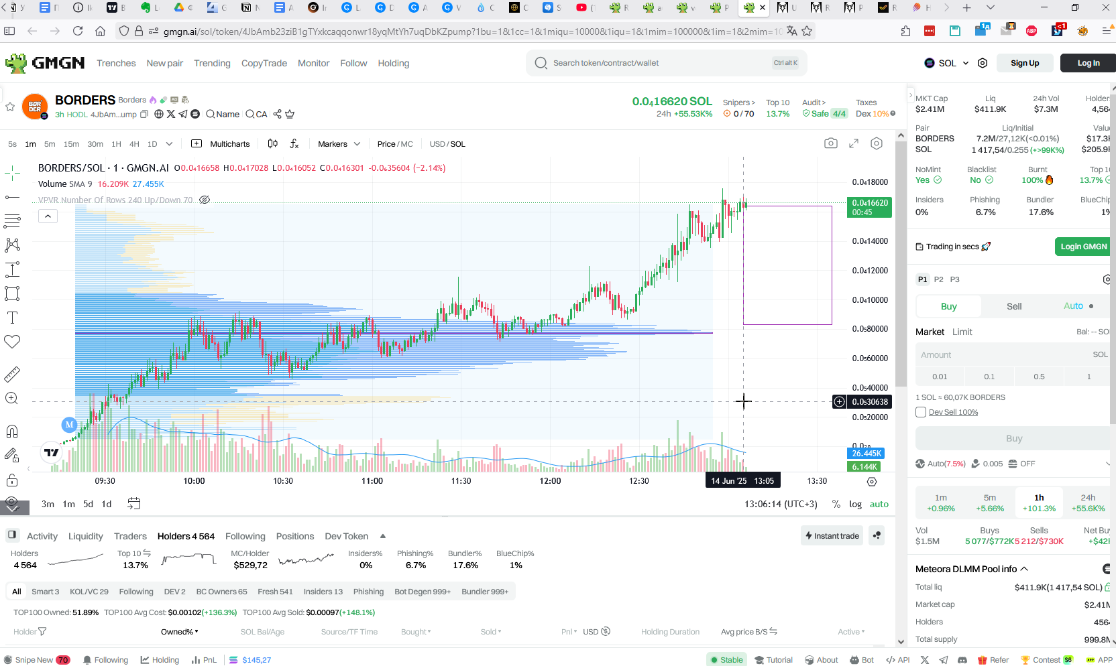Click the Amount input field
The image size is (1116, 666).
(1013, 354)
